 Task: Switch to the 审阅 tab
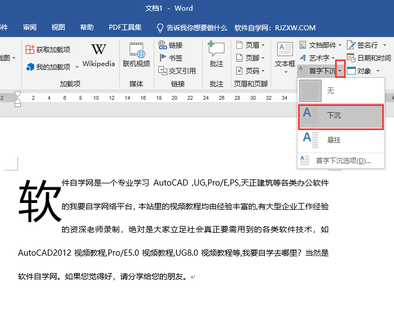30,27
